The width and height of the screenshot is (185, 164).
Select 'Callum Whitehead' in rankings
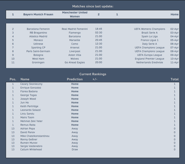tap(31, 149)
